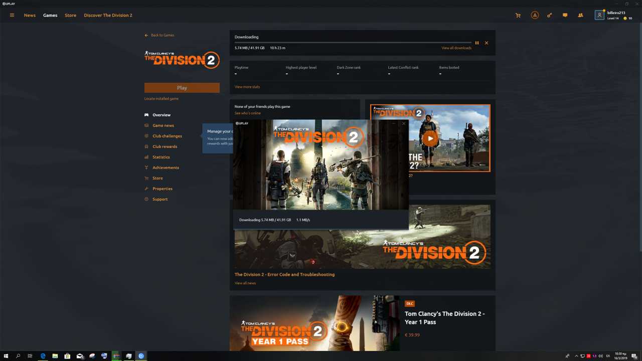Click the Downloading heading in the download panel
This screenshot has height=361, width=642.
247,37
